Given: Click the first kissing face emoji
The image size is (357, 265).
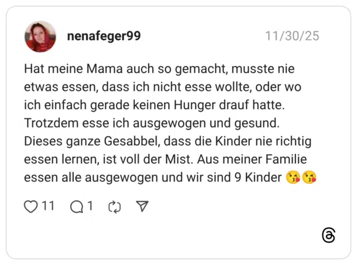Looking at the screenshot, I should 293,178.
